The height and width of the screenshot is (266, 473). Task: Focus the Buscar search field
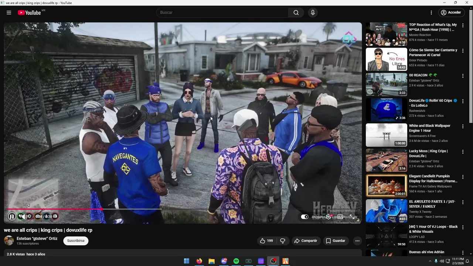pos(222,13)
